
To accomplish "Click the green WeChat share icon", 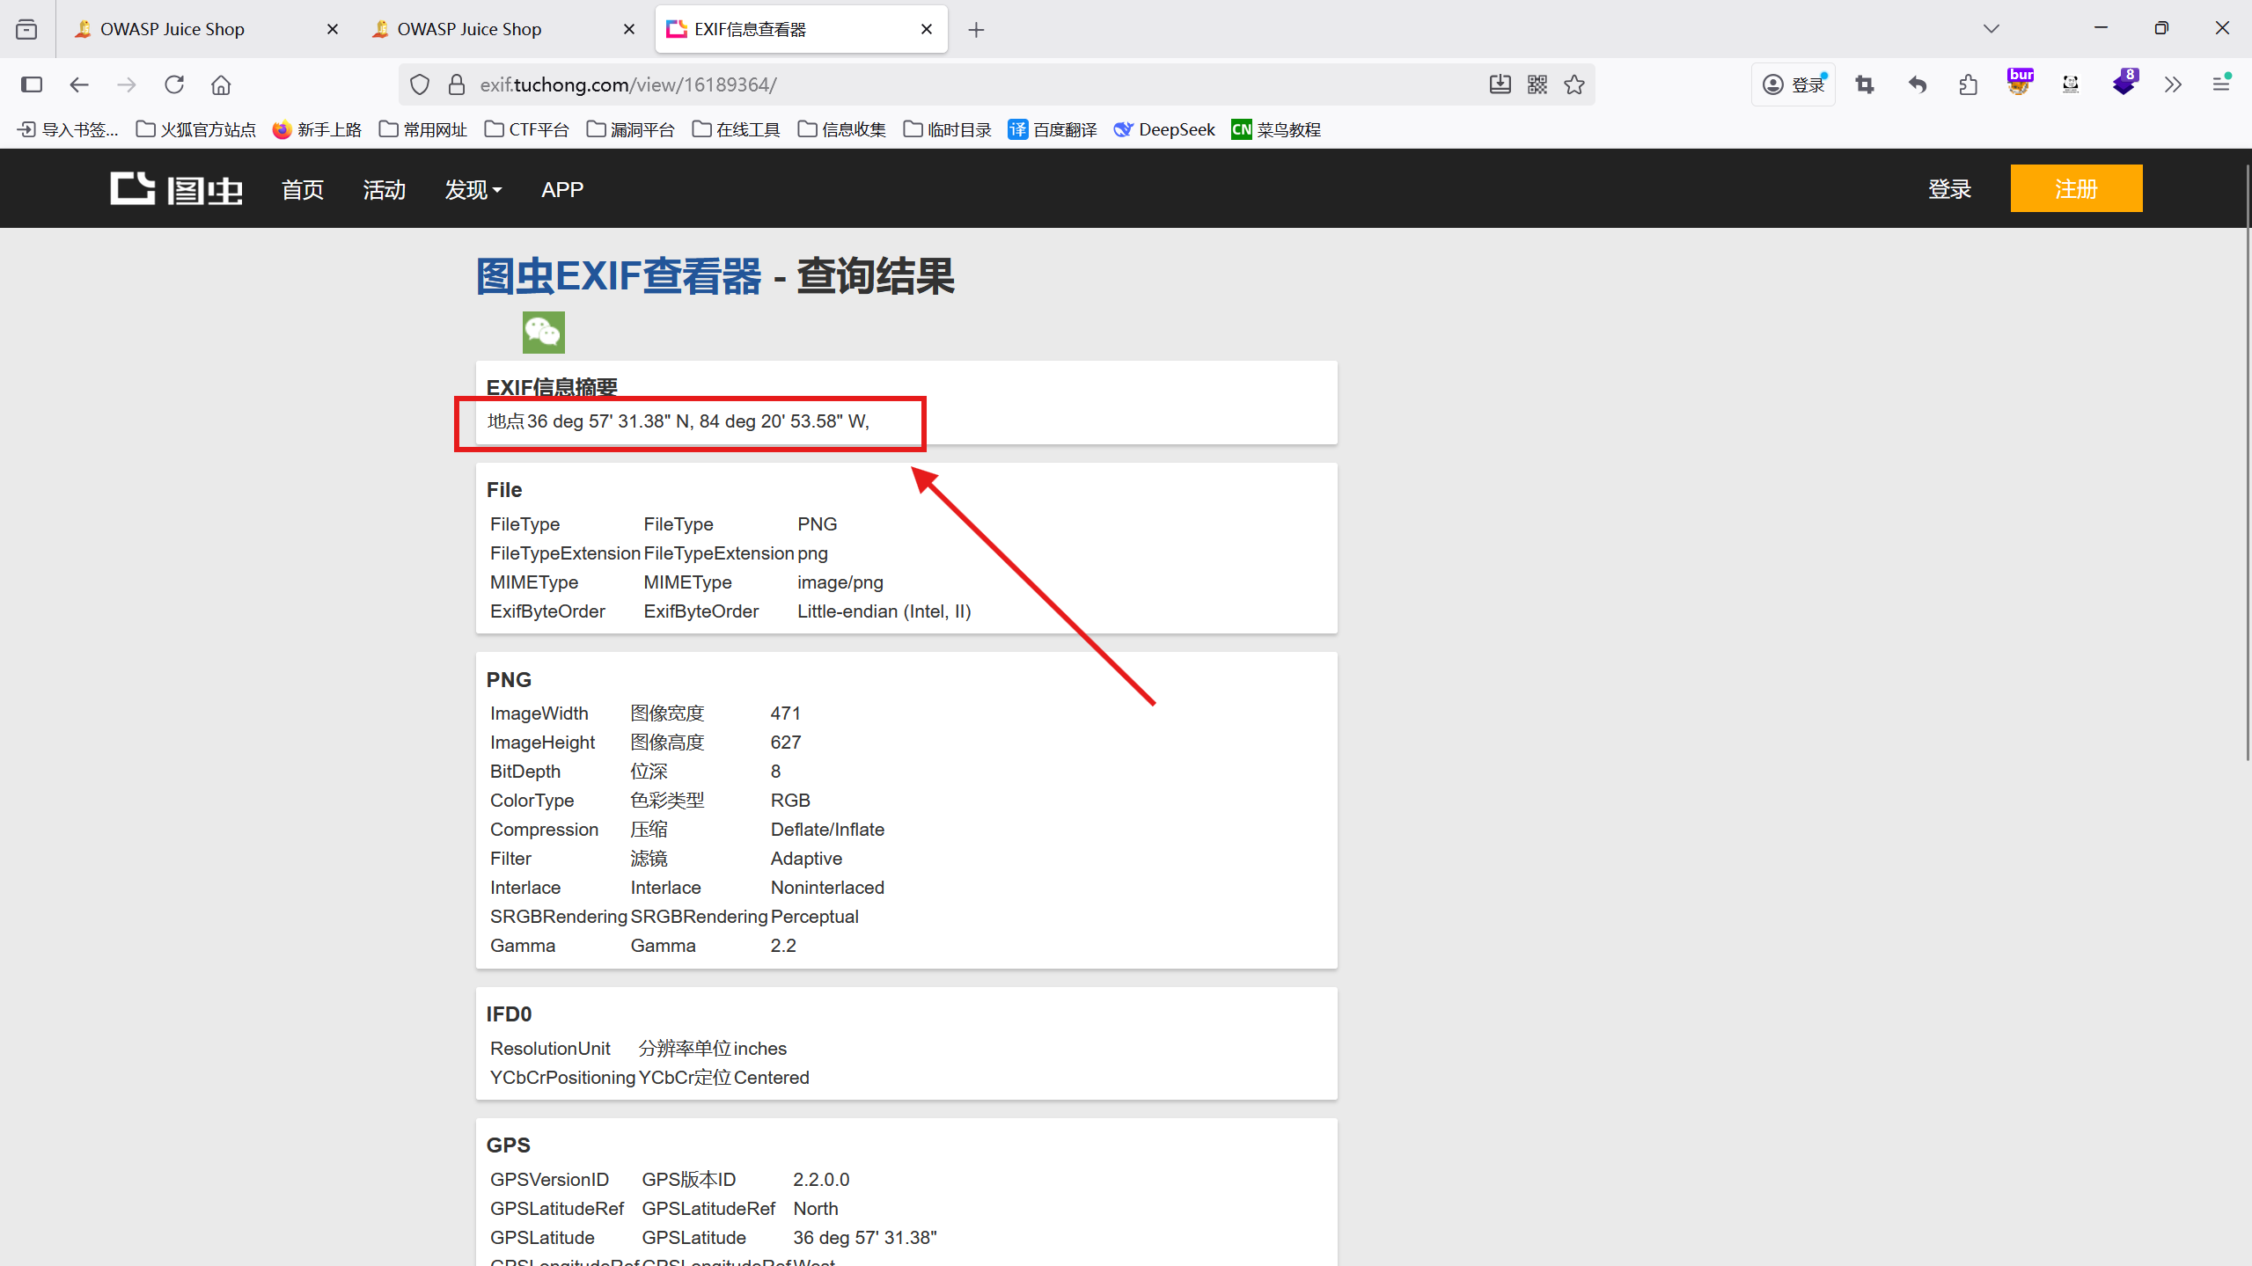I will pyautogui.click(x=543, y=333).
